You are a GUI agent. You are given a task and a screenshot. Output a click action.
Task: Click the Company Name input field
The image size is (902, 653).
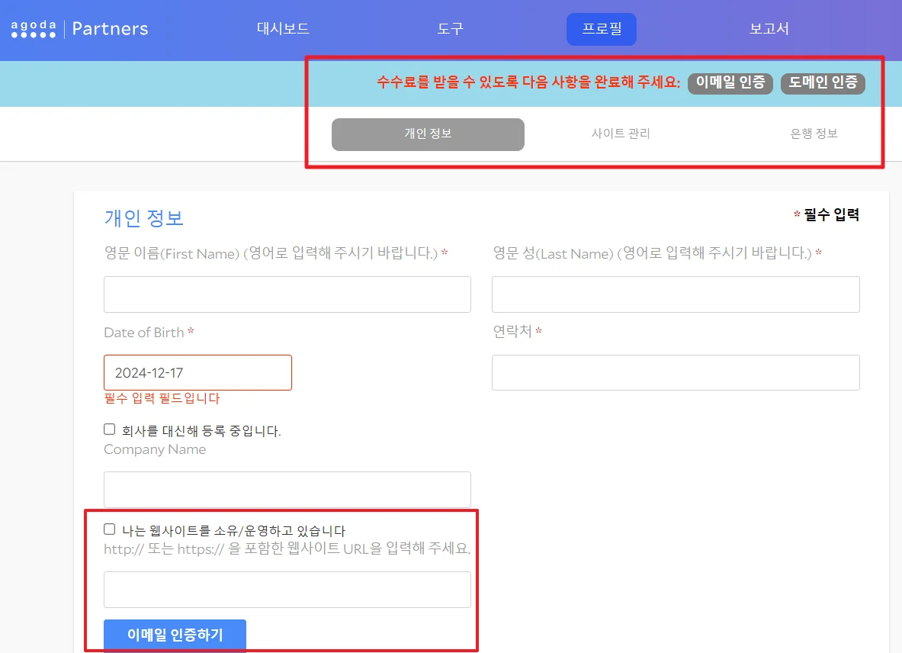(x=287, y=490)
